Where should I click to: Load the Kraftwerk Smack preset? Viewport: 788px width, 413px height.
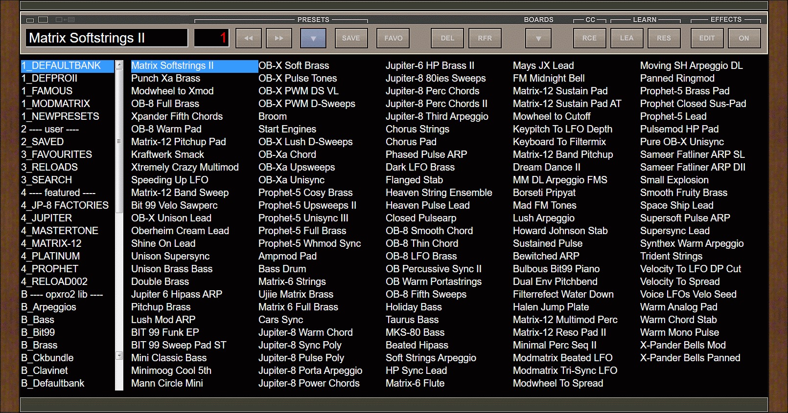point(168,154)
